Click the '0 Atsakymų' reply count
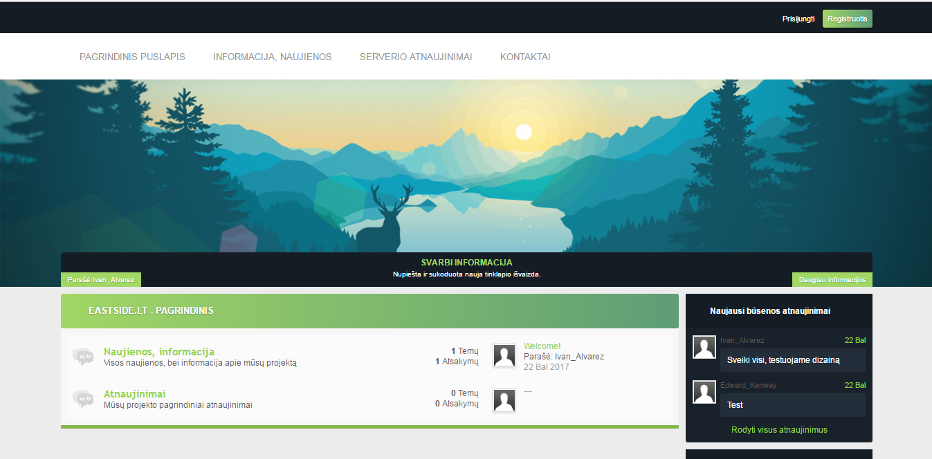932x459 pixels. click(x=457, y=404)
